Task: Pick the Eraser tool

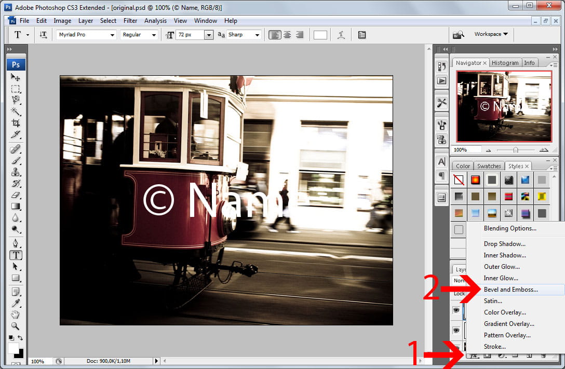Action: click(x=16, y=195)
